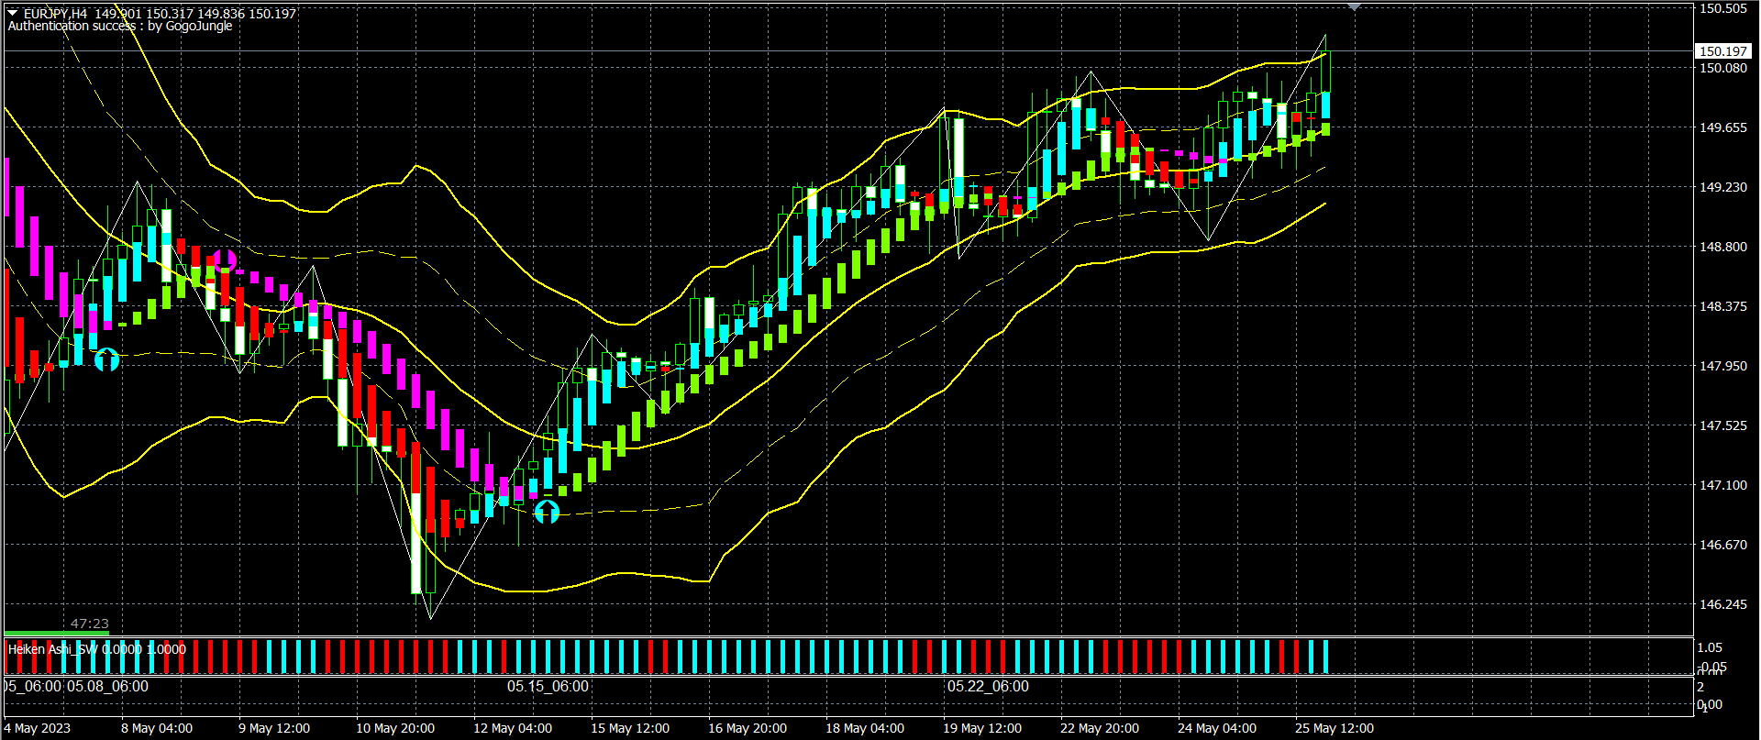Click the 1.05 indicator scale value

point(1710,647)
